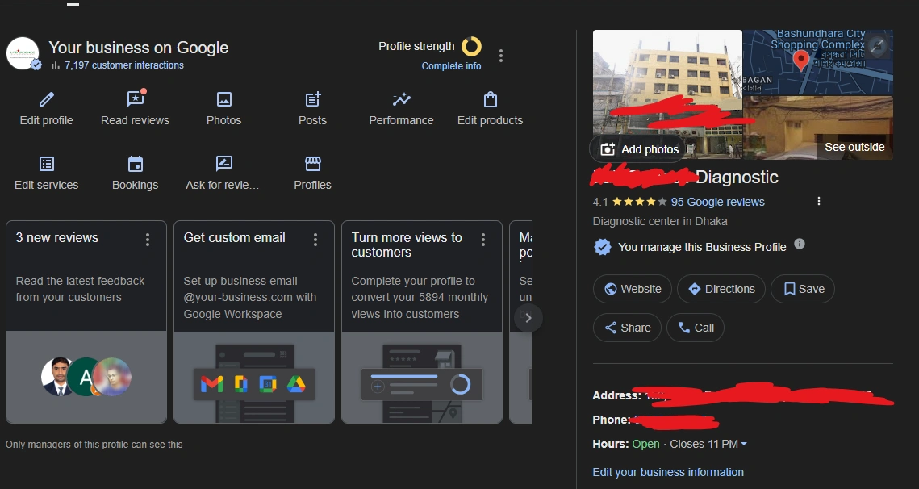The width and height of the screenshot is (919, 489).
Task: Open Profiles storefront icon
Action: click(313, 164)
